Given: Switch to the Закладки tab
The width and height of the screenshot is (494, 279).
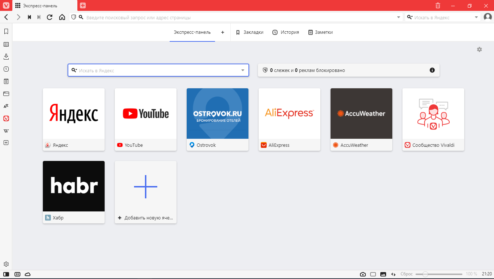Looking at the screenshot, I should [250, 32].
